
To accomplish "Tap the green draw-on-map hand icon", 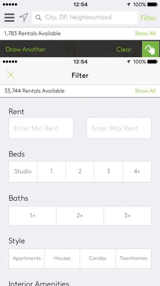I will coord(150,49).
